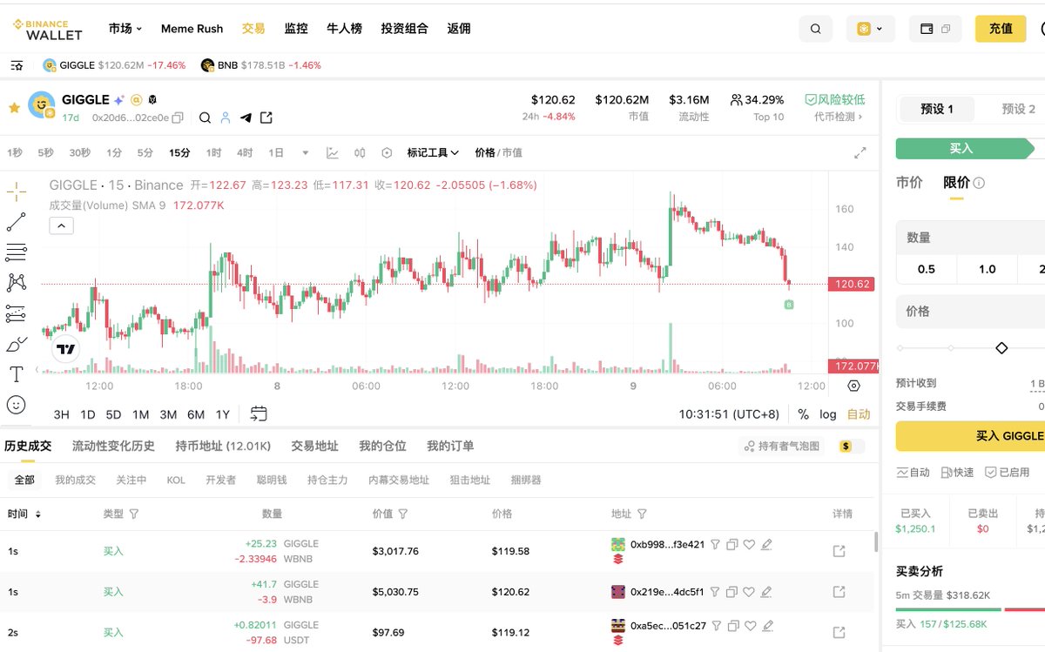Viewport: 1045px width, 652px height.
Task: Click the 买入 GIGGLE button
Action: 970,436
